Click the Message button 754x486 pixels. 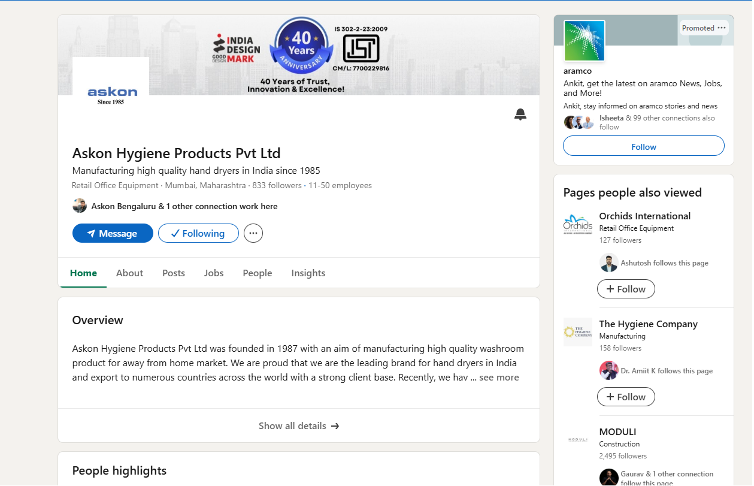(113, 233)
